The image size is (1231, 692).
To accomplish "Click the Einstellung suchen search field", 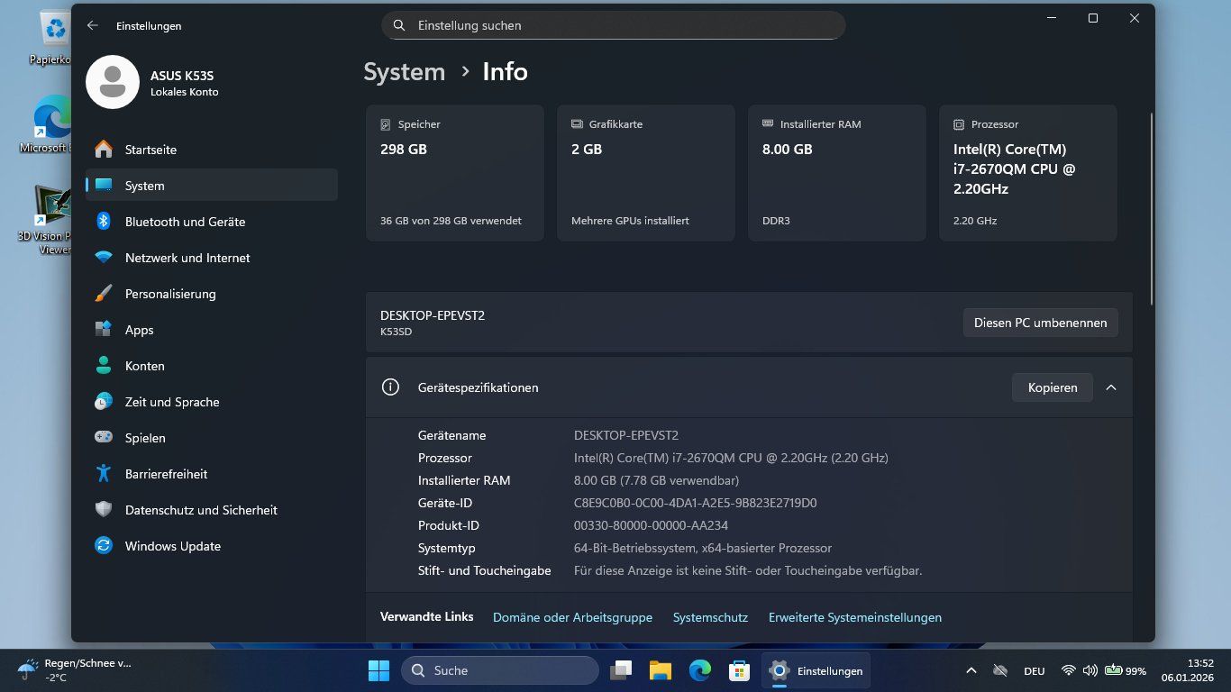I will tap(614, 25).
